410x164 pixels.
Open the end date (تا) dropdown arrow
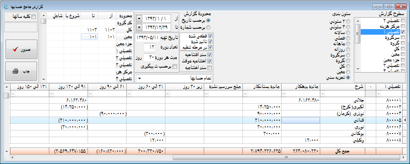pos(139,27)
